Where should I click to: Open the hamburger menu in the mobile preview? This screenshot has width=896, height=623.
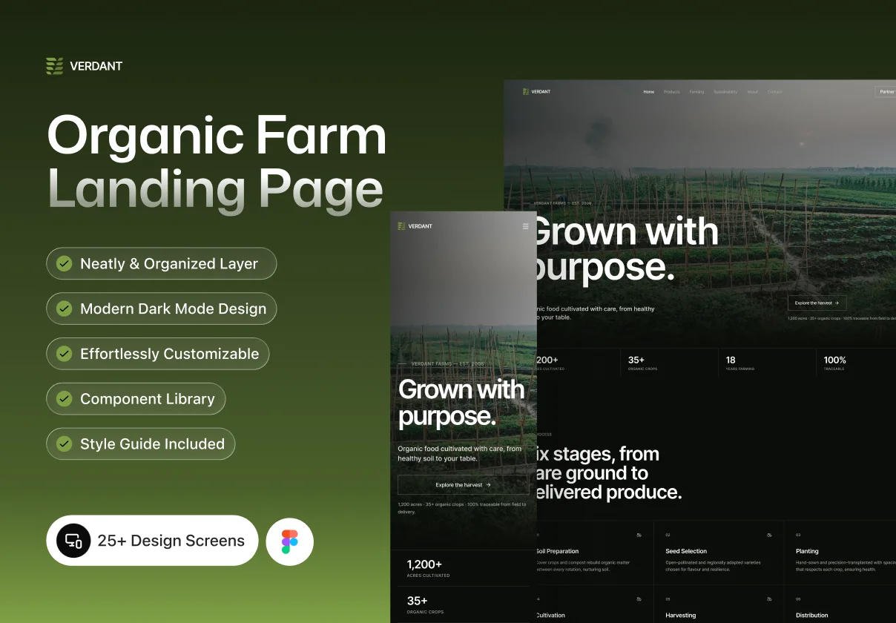pyautogui.click(x=526, y=226)
